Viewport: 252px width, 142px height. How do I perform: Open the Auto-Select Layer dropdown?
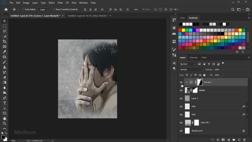click(x=44, y=9)
